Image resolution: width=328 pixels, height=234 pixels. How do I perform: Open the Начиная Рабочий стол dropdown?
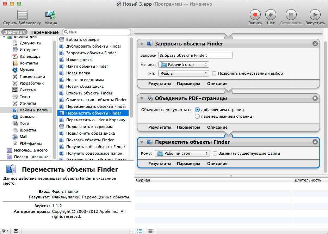184,64
